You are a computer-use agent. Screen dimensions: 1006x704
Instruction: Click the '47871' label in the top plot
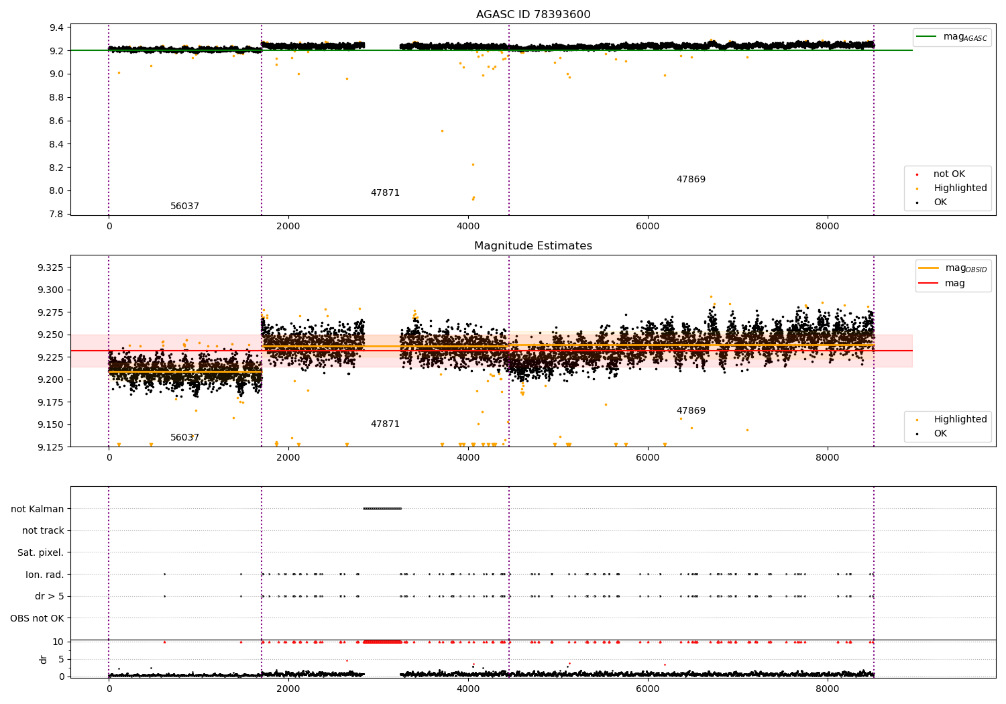[x=385, y=193]
